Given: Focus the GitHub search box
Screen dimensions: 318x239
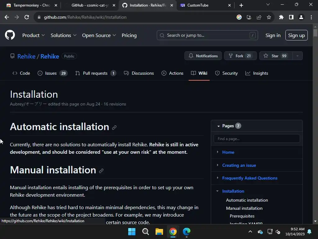Looking at the screenshot, I should coord(207,35).
